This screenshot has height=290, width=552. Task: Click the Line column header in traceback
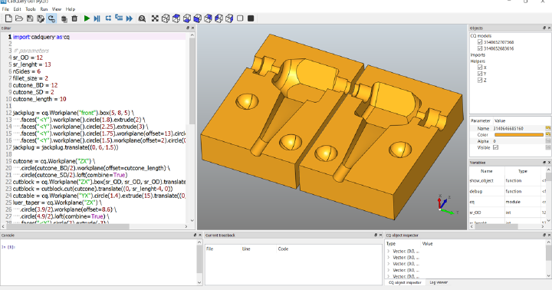pos(258,249)
